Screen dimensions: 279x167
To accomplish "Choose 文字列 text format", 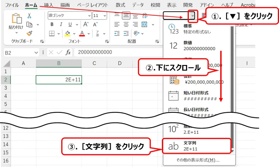I will [x=197, y=146].
